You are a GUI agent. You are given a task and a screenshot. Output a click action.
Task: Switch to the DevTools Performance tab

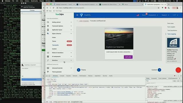point(83,76)
